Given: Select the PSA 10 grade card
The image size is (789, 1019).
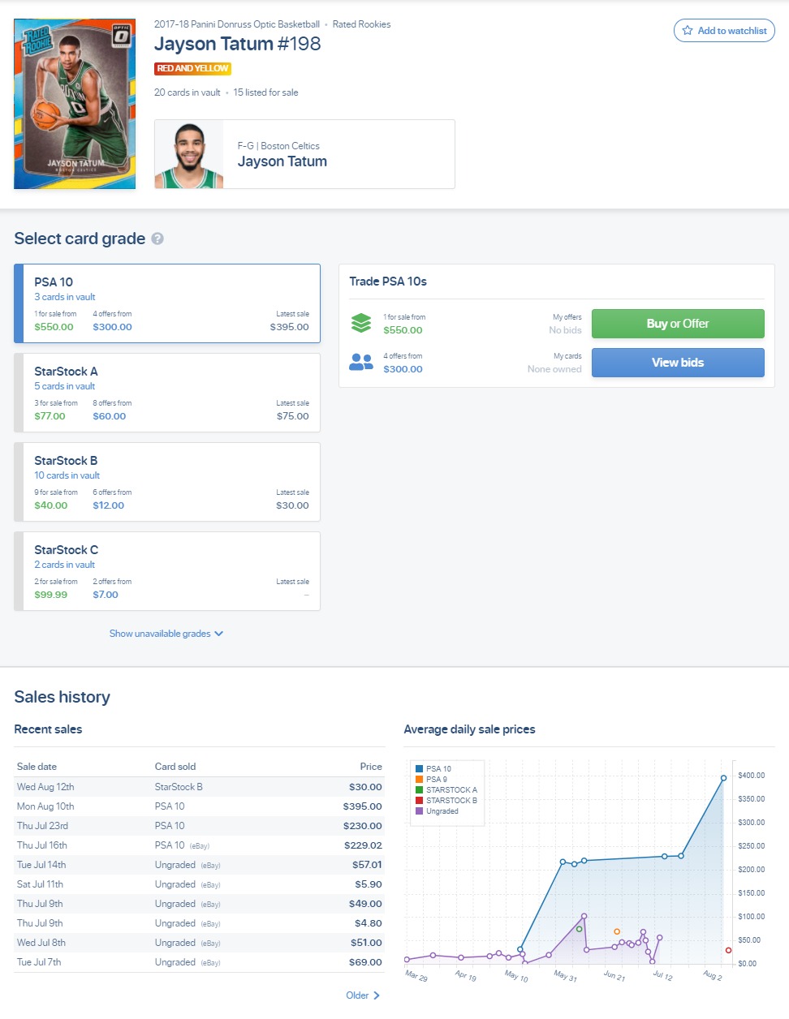Looking at the screenshot, I should [167, 303].
